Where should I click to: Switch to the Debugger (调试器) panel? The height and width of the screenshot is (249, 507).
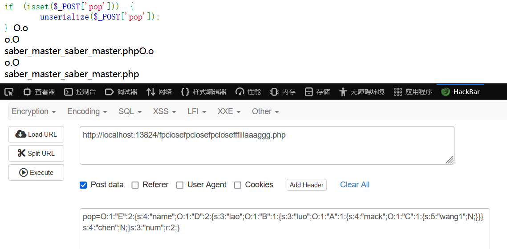(121, 92)
